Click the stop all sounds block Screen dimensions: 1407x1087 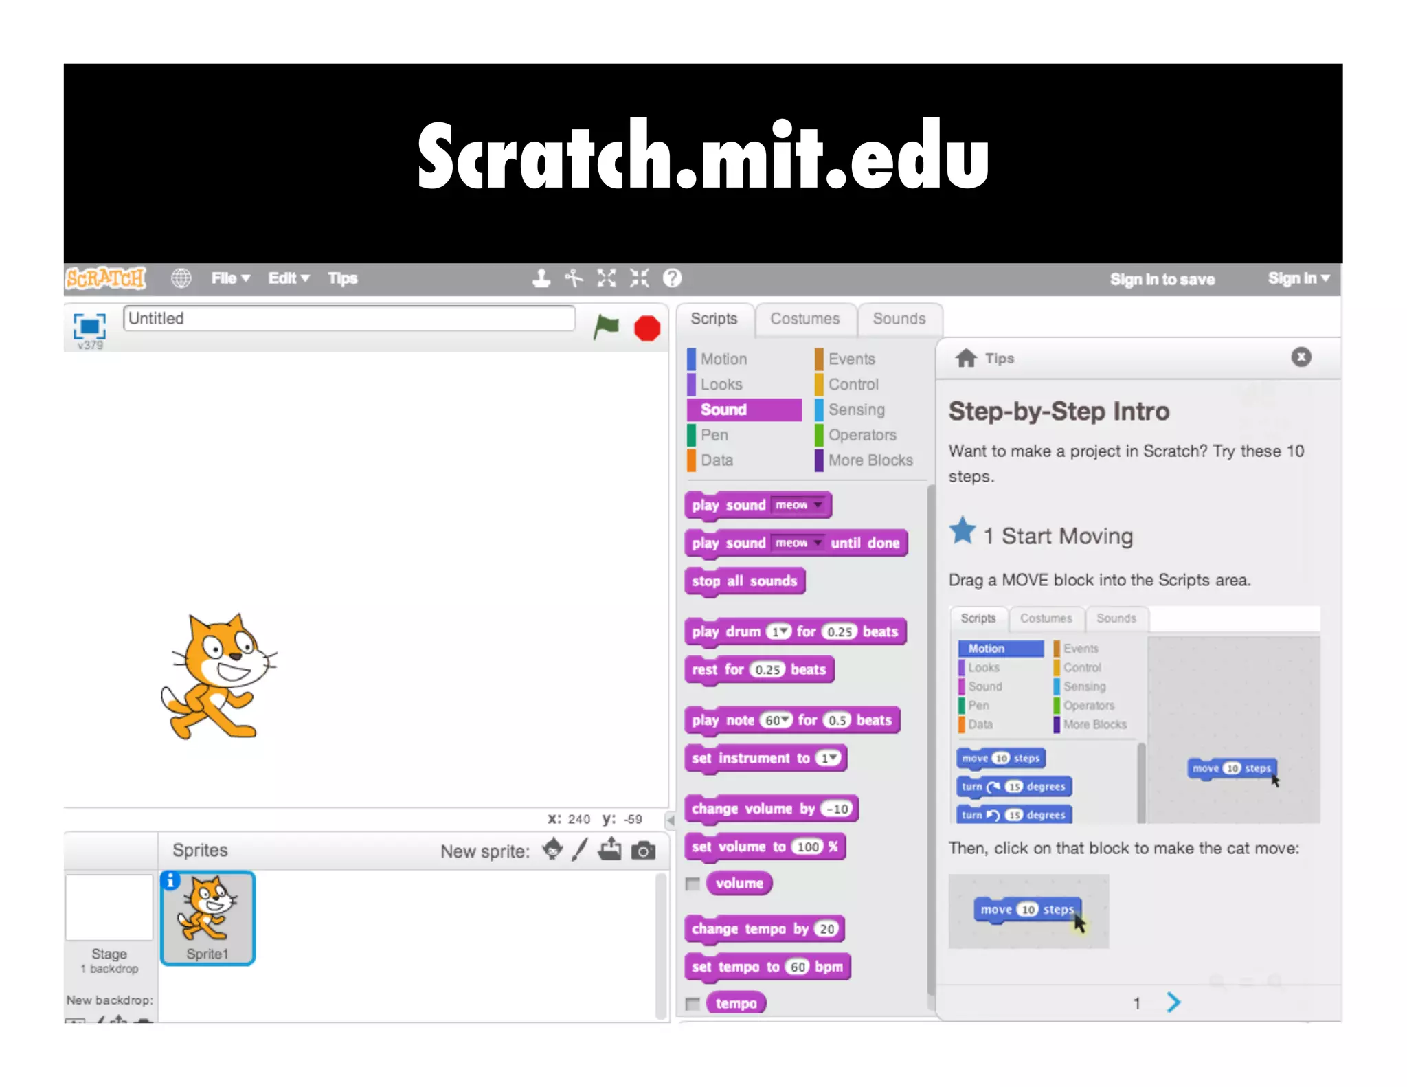point(745,581)
